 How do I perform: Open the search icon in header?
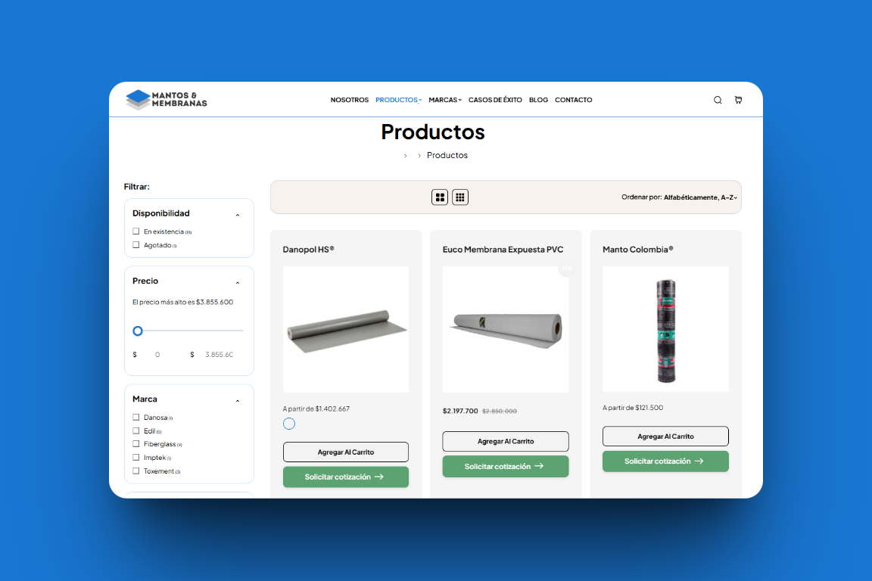tap(718, 100)
